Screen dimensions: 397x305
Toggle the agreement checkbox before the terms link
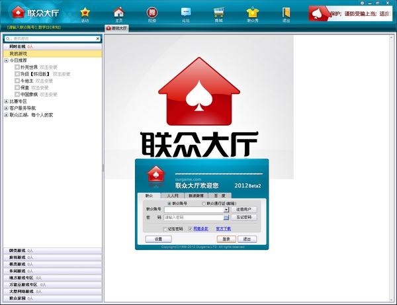pos(191,229)
